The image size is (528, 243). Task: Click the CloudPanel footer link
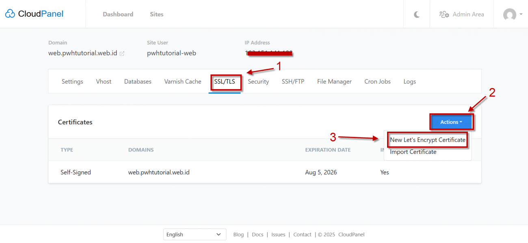point(351,234)
